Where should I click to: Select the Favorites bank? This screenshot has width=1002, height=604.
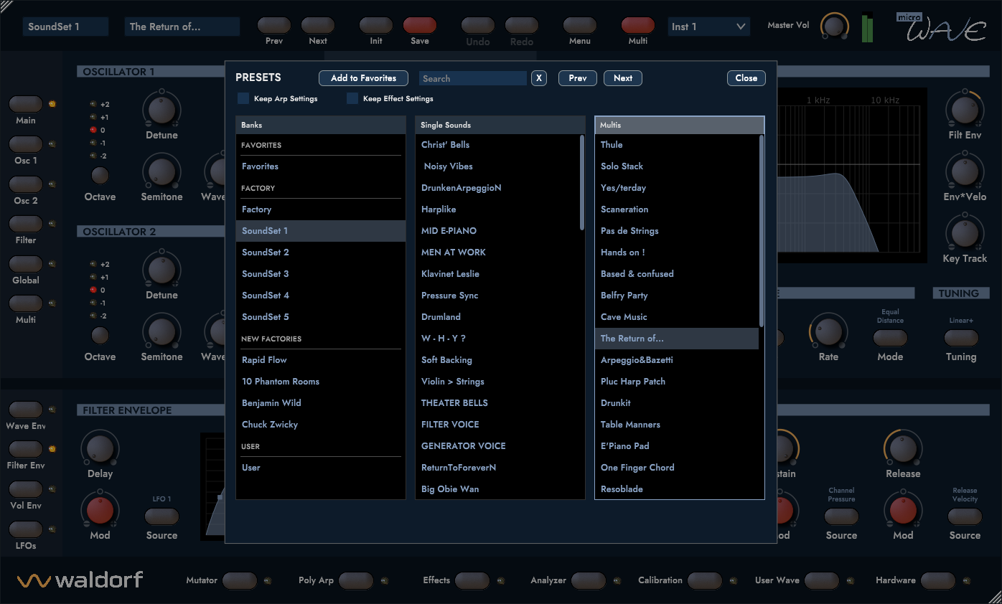point(321,166)
